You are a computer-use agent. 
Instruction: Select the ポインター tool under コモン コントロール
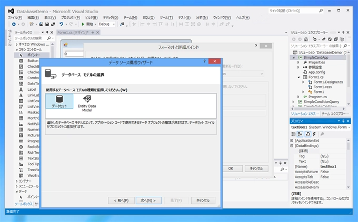pos(32,55)
